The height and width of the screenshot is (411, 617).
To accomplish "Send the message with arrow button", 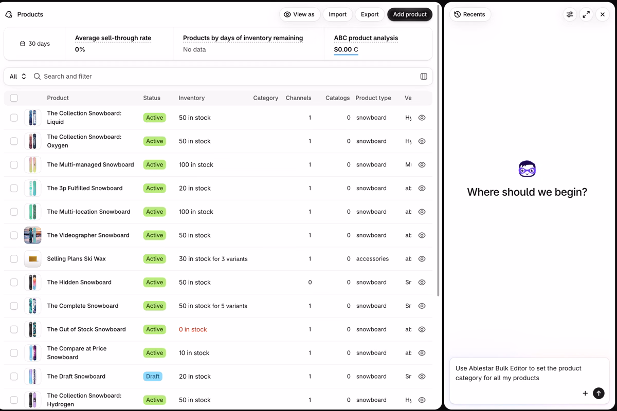I will point(598,393).
